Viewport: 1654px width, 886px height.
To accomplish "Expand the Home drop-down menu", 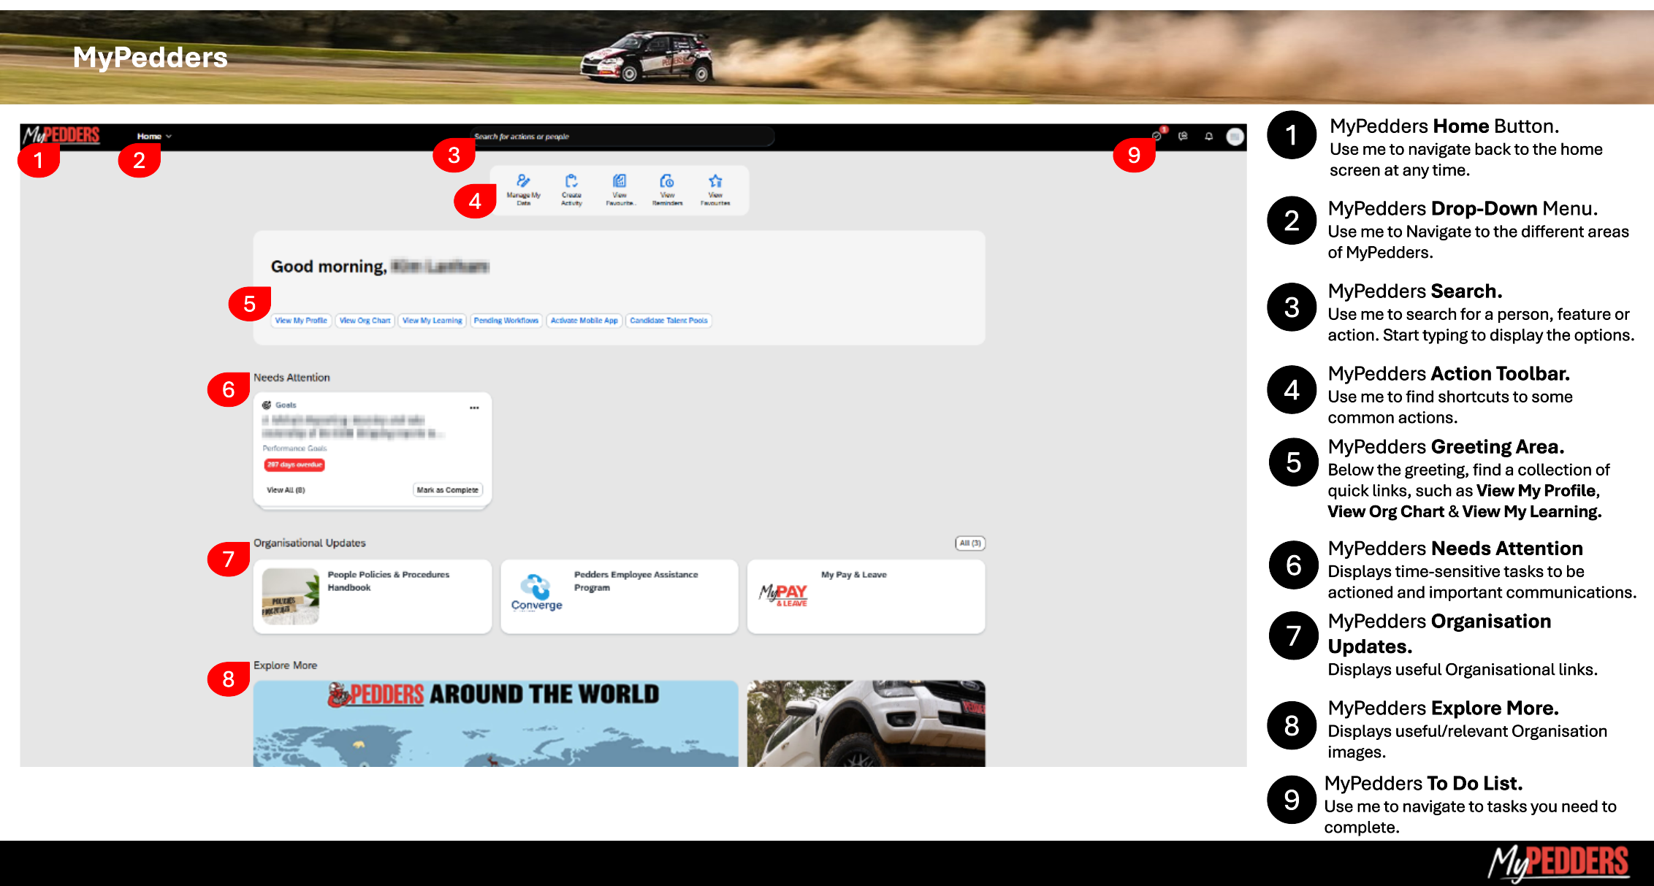I will tap(153, 137).
